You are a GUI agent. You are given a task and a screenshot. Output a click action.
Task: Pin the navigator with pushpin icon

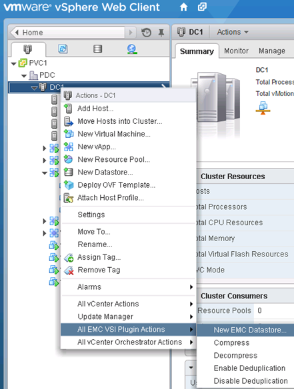coord(161,33)
